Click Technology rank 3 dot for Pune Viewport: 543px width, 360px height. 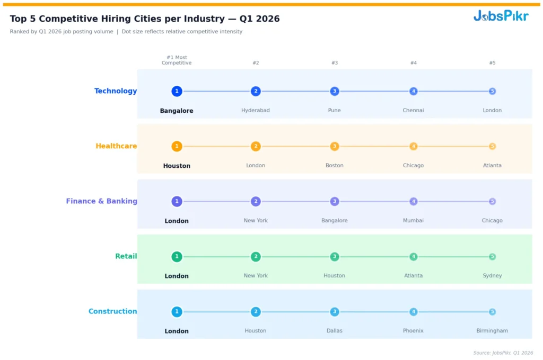coord(335,91)
